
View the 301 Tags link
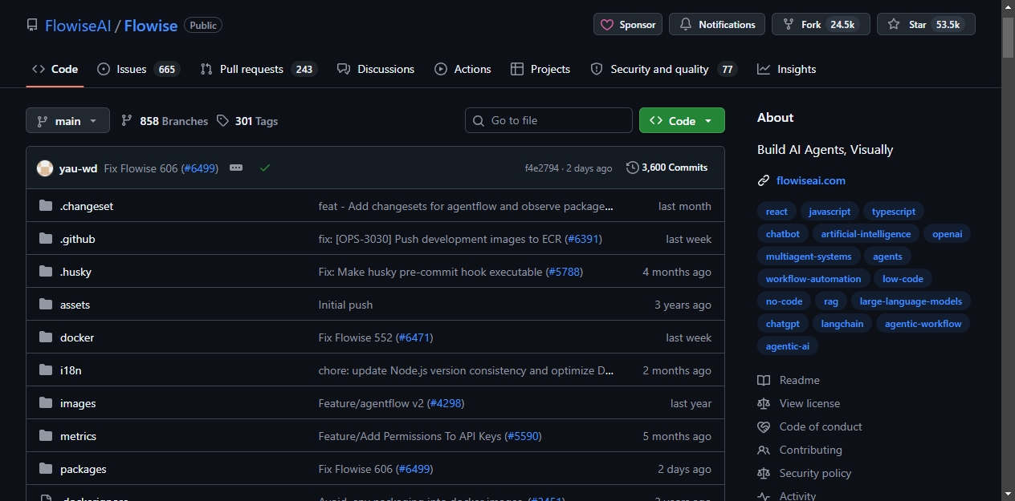click(x=247, y=121)
